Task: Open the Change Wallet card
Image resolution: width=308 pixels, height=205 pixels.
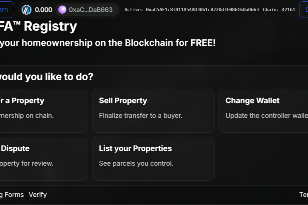Action: (x=263, y=111)
